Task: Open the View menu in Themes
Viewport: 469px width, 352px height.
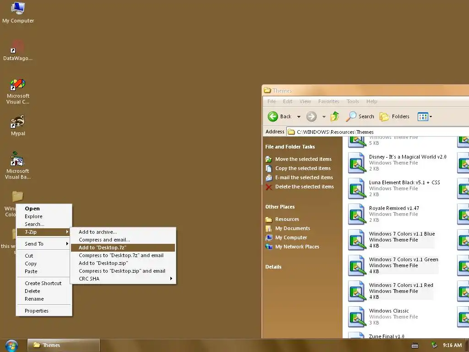Action: tap(305, 101)
